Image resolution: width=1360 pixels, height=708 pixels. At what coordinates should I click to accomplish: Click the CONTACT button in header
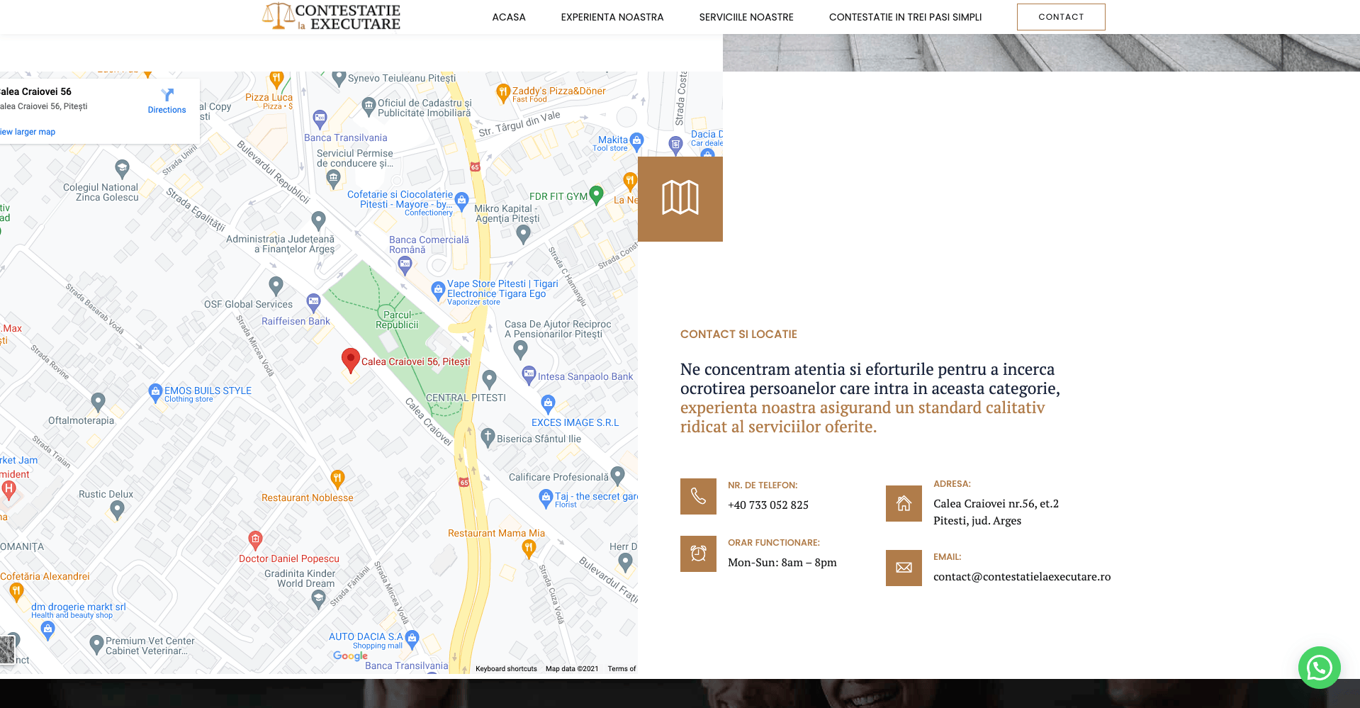pyautogui.click(x=1061, y=17)
